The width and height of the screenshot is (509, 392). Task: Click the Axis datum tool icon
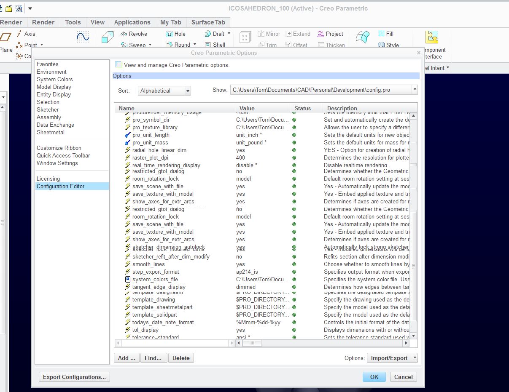pyautogui.click(x=19, y=34)
